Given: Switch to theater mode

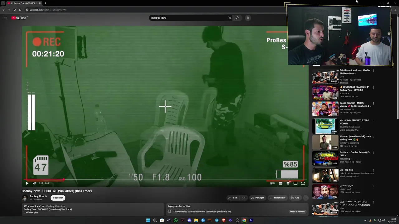Looking at the screenshot, I should pyautogui.click(x=296, y=183).
